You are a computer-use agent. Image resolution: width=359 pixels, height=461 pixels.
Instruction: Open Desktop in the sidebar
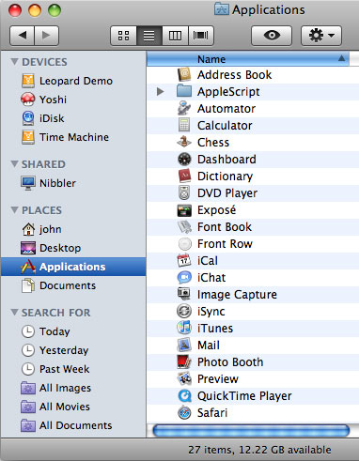point(73,248)
